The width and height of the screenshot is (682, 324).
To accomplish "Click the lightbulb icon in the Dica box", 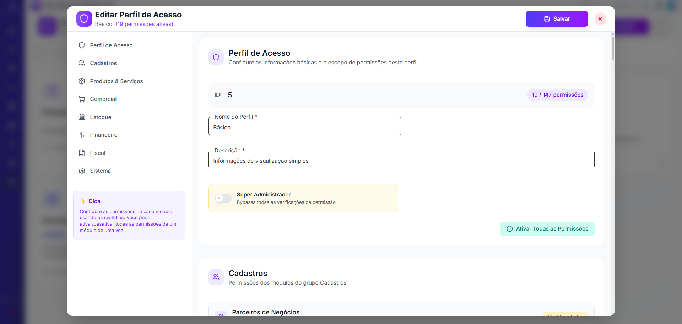I will (x=83, y=201).
